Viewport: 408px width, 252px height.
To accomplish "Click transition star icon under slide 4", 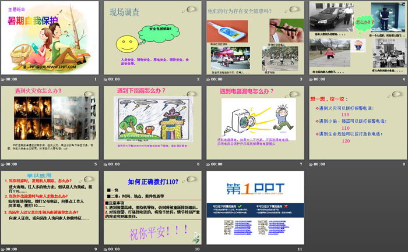I will pos(311,80).
